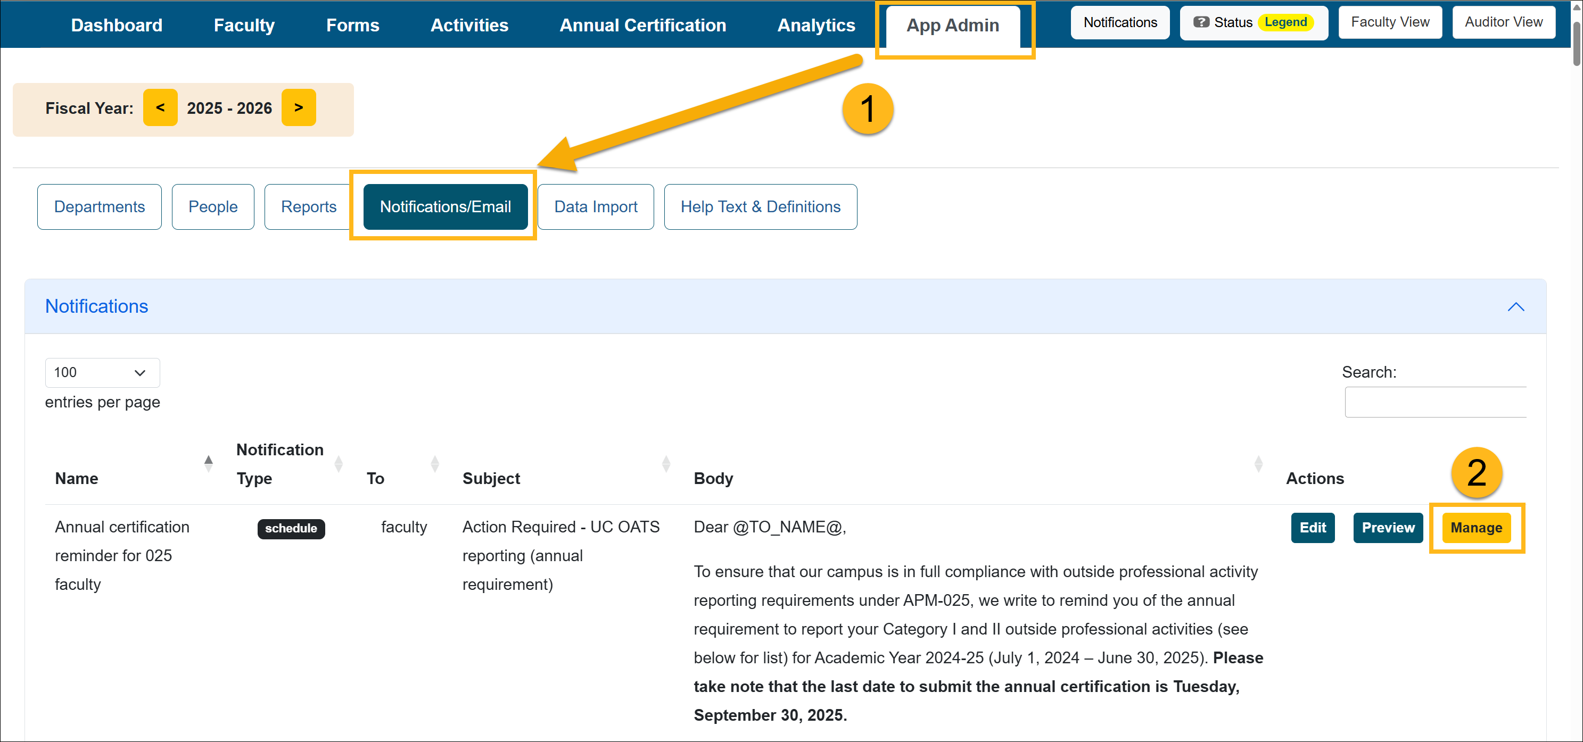The image size is (1583, 742).
Task: Sort table by Name column arrow
Action: (x=208, y=464)
